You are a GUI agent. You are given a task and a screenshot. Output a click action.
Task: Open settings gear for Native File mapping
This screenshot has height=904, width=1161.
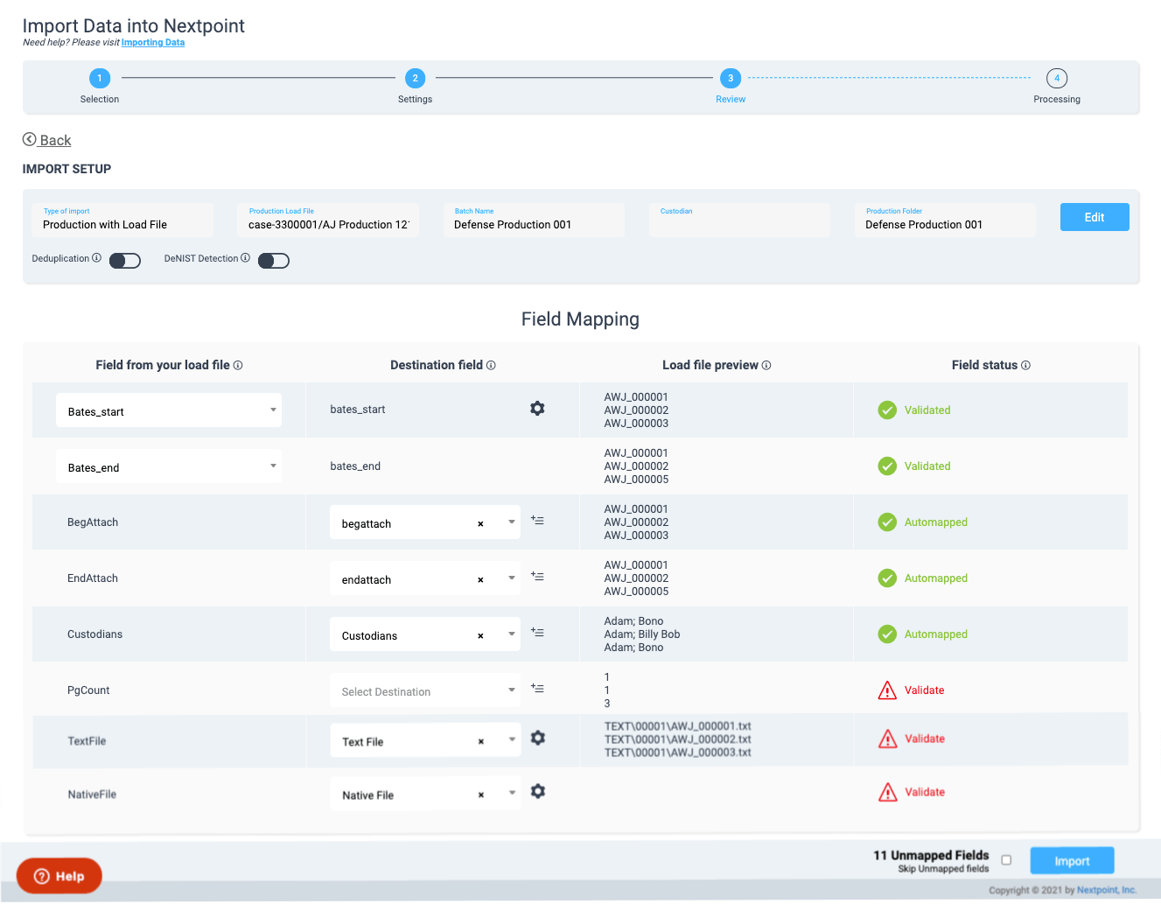[x=538, y=792]
